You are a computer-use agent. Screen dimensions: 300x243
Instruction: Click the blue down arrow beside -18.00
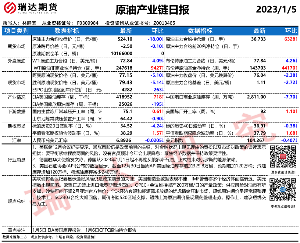[x=163, y=39]
